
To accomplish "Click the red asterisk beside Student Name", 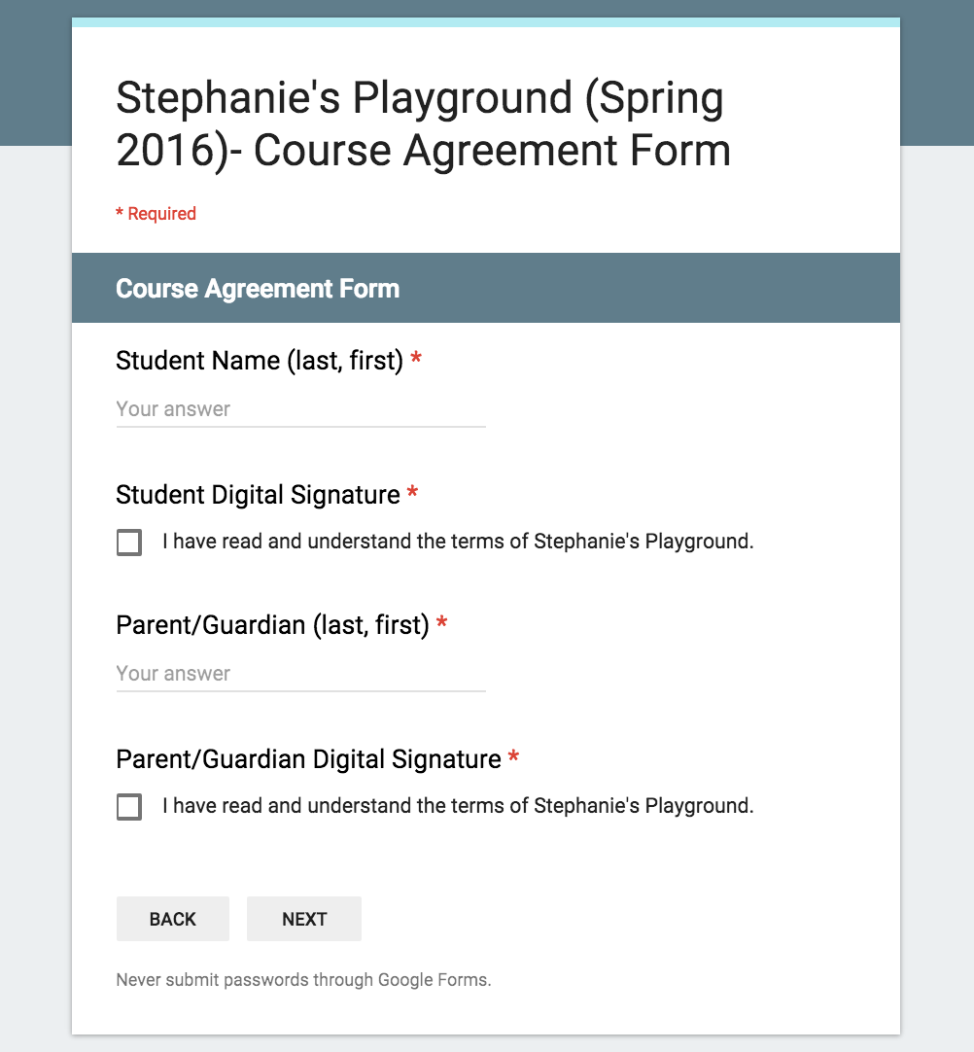I will [x=416, y=361].
